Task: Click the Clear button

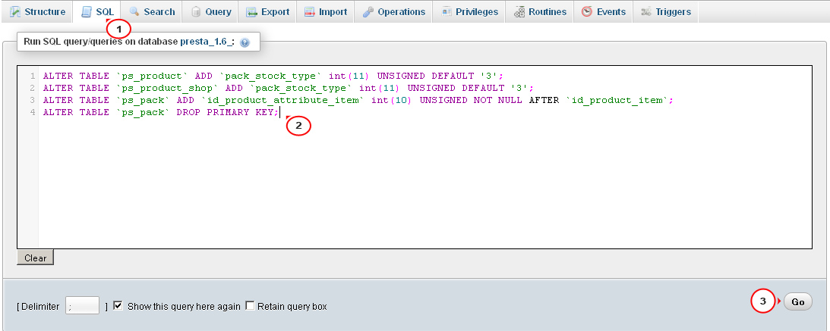Action: coord(36,258)
